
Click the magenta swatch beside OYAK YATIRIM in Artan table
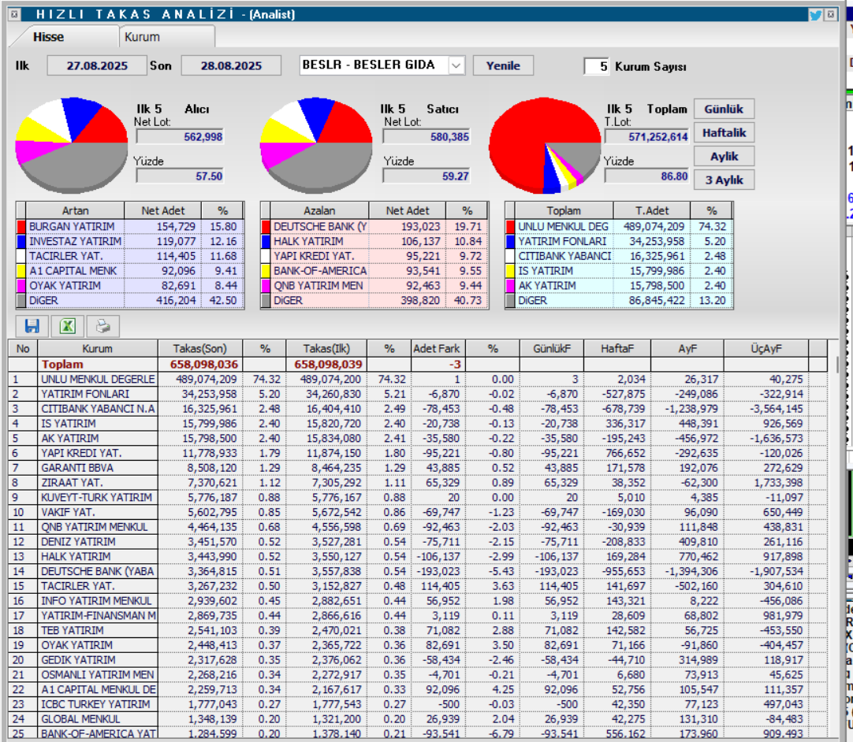coord(21,285)
